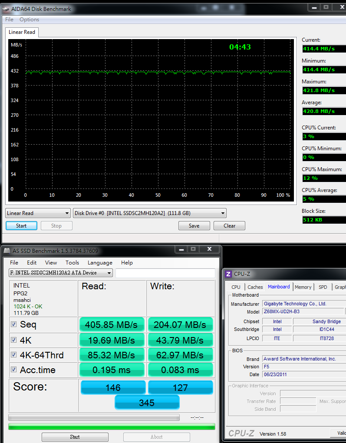Select the CPU-Z Mainboard tab
This screenshot has width=346, height=443.
[x=279, y=287]
